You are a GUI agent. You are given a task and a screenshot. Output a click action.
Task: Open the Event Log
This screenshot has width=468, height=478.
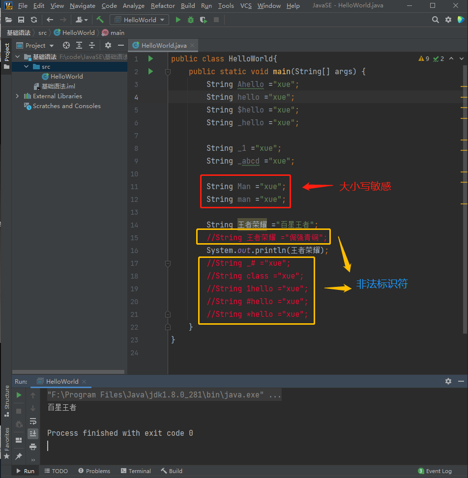click(x=435, y=471)
